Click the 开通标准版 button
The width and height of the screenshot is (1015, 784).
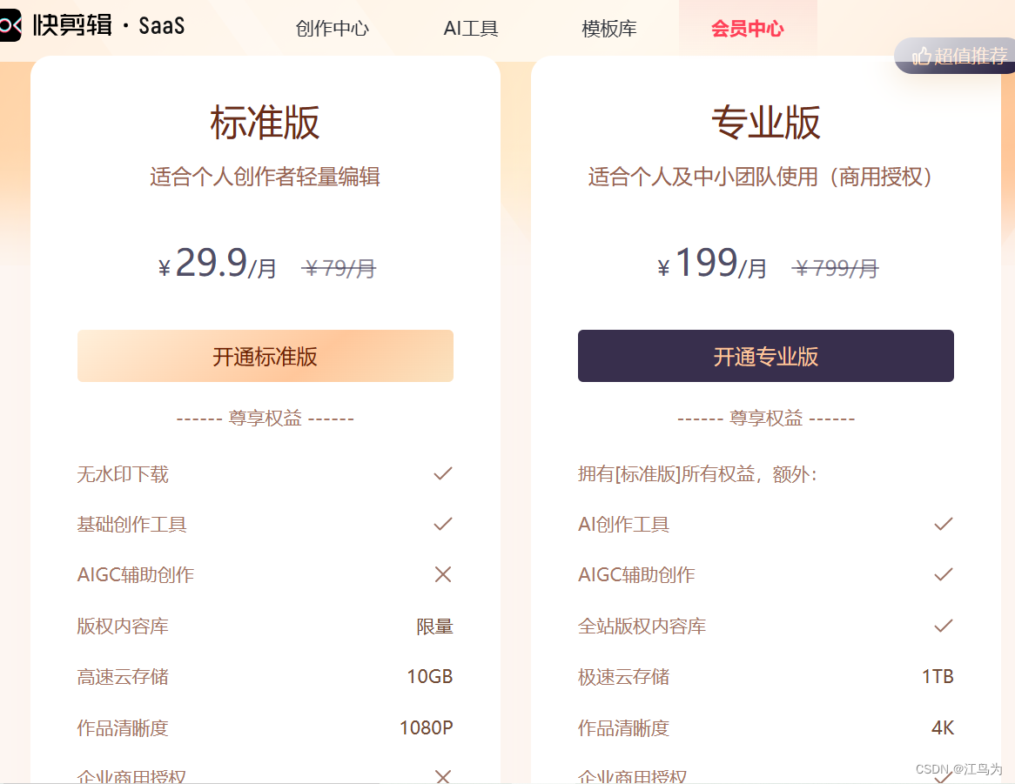[266, 356]
